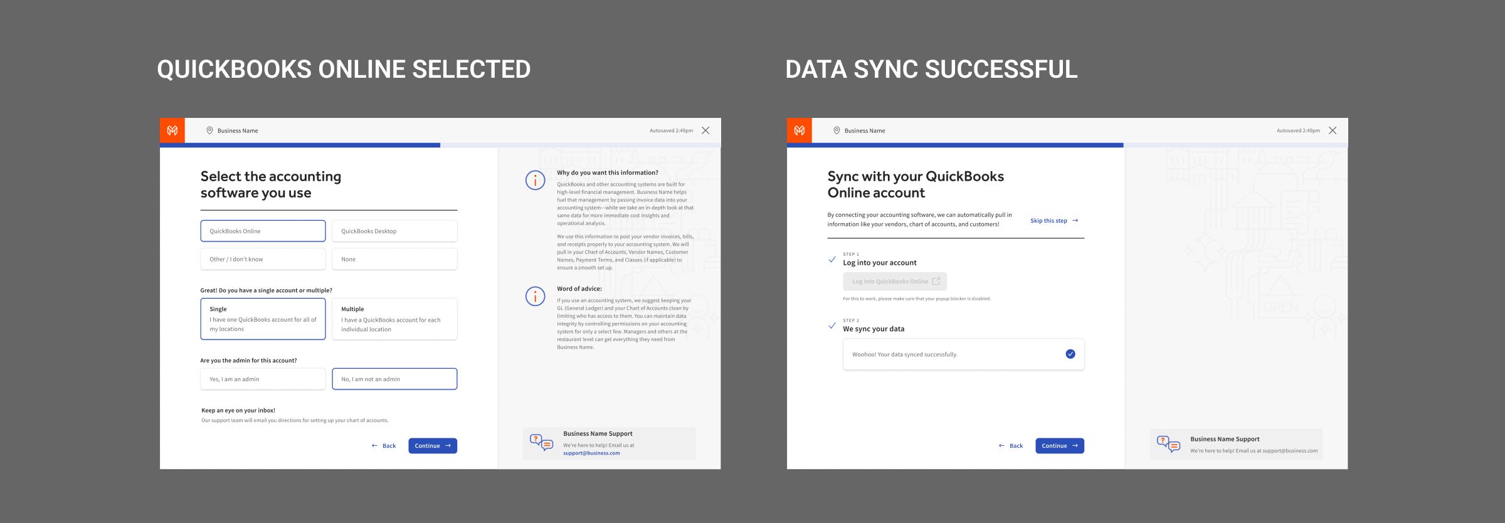This screenshot has height=523, width=1505.
Task: Click the info icon beside "Word of advice"
Action: pos(535,296)
